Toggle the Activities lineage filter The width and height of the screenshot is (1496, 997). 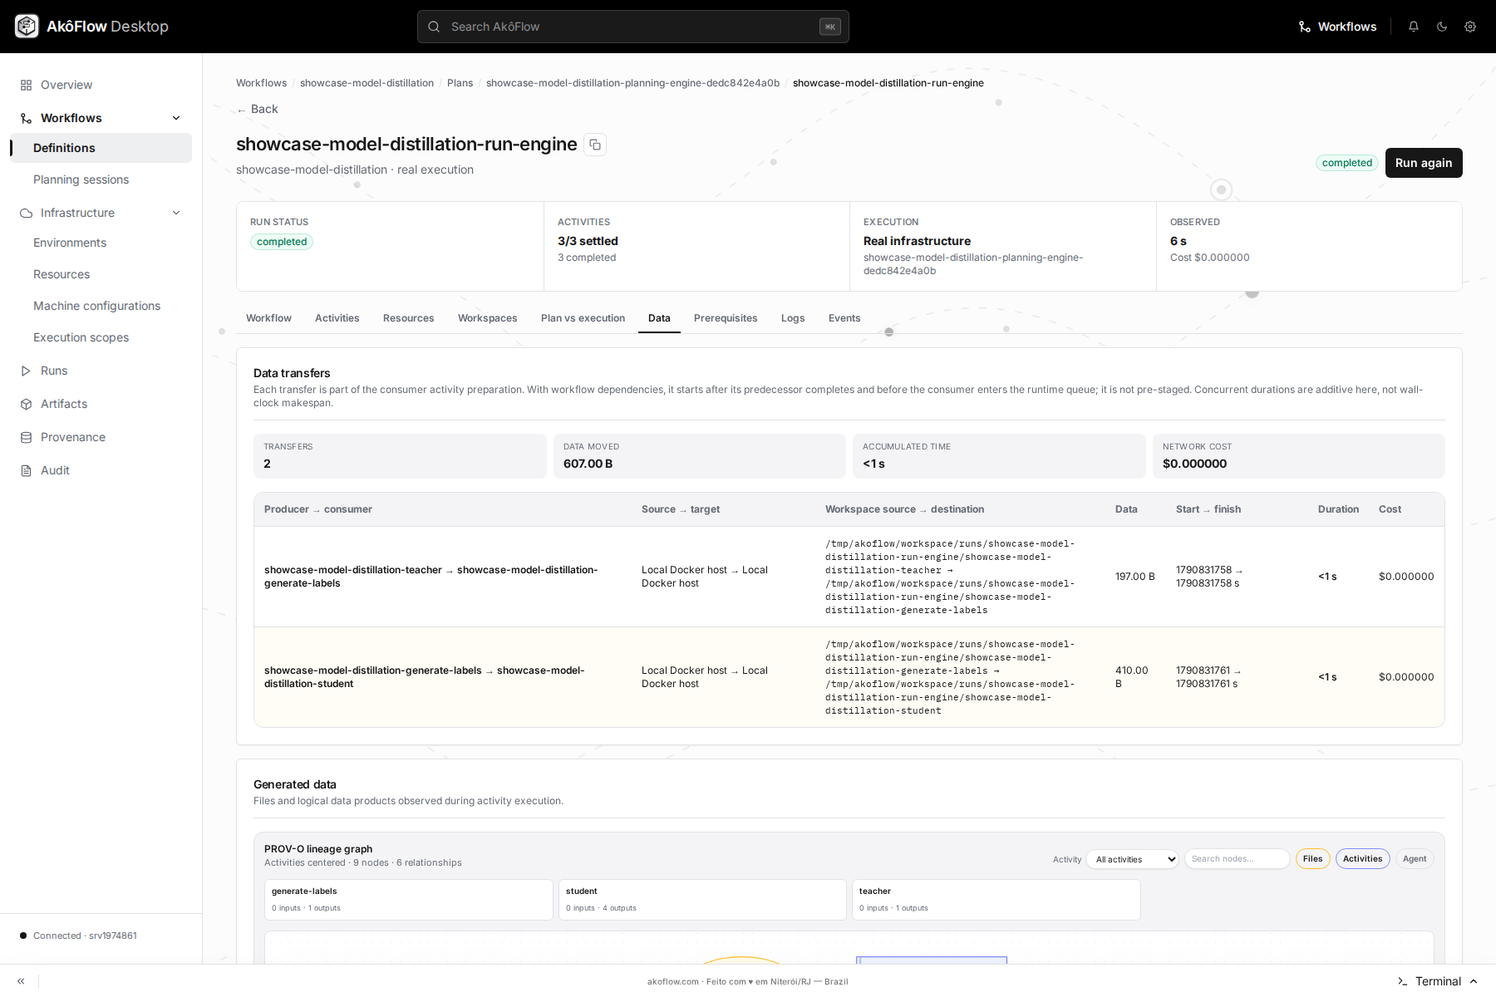coord(1363,859)
